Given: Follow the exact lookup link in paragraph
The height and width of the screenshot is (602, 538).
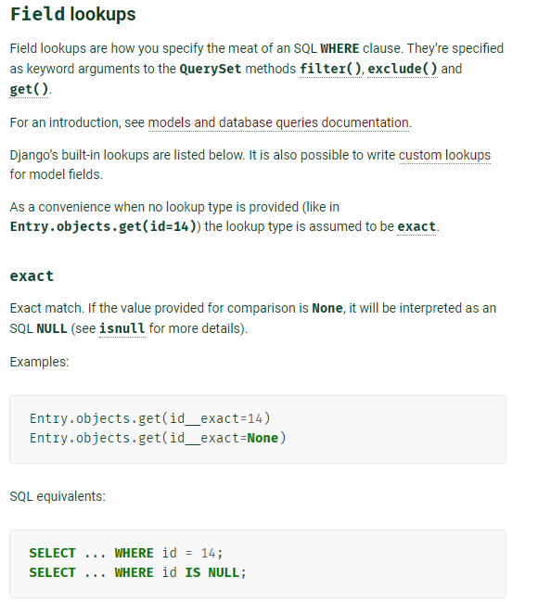Looking at the screenshot, I should [416, 226].
